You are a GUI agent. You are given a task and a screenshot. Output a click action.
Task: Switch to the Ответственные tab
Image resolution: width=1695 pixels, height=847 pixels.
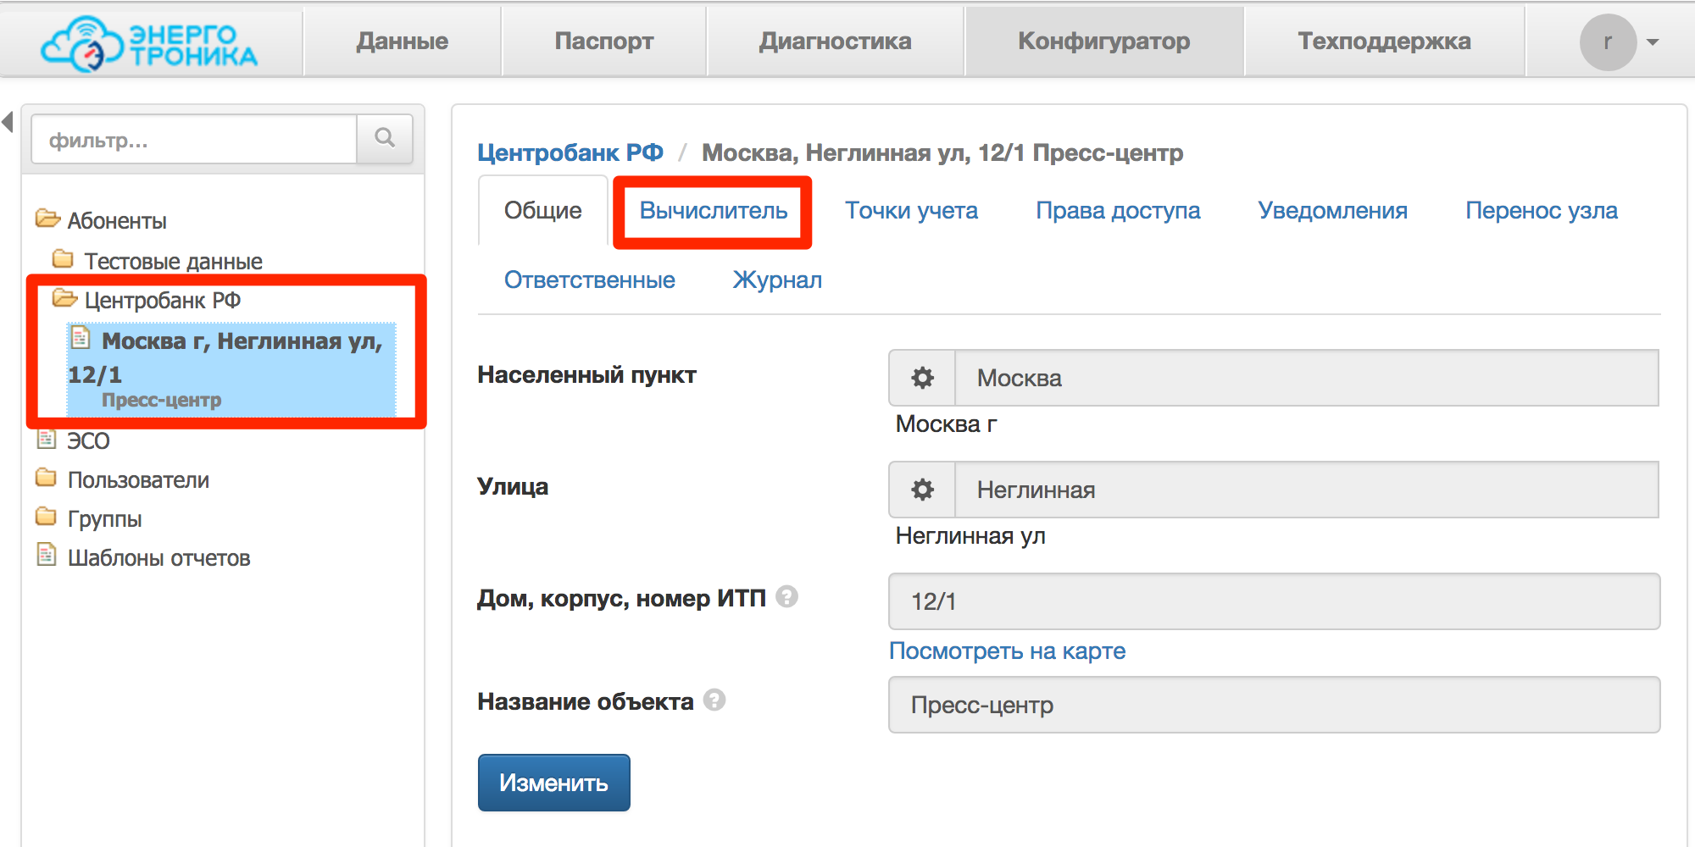(x=590, y=280)
